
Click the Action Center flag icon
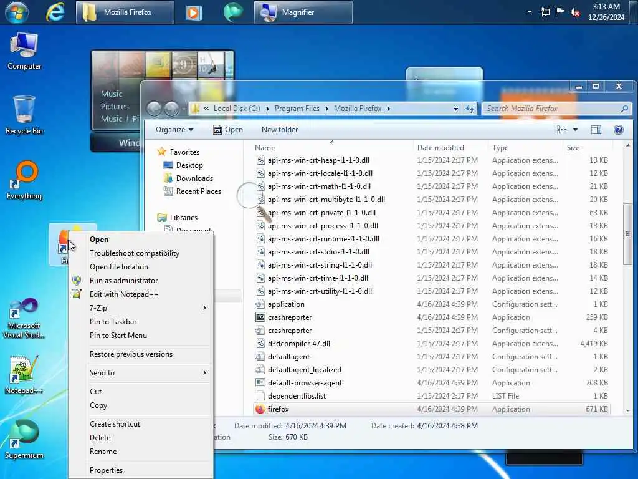tap(560, 12)
